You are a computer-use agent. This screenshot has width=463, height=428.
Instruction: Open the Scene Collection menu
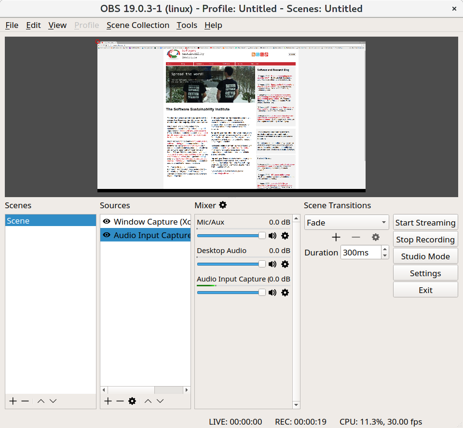point(138,25)
